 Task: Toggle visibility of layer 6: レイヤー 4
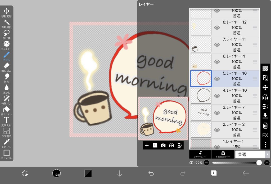[217, 62]
